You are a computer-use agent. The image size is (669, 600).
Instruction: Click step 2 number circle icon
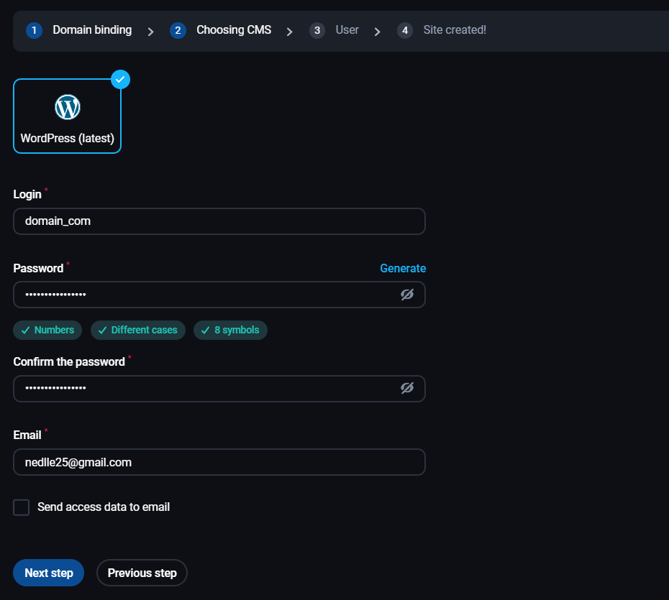pyautogui.click(x=178, y=30)
